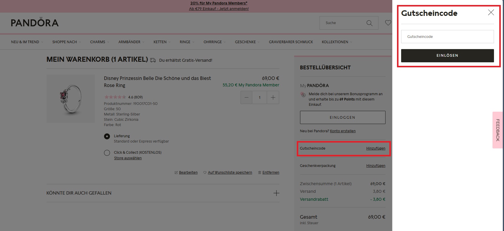Click the quantity field showing 1
The image size is (504, 231).
tap(260, 97)
